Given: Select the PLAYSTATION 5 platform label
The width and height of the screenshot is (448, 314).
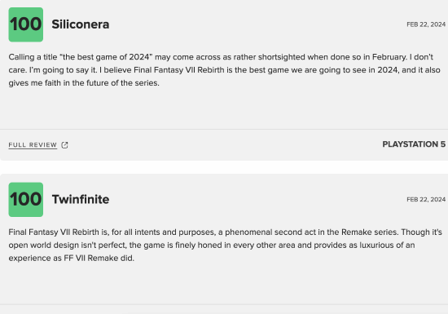Looking at the screenshot, I should point(414,144).
